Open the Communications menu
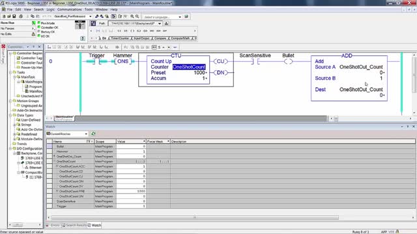 point(70,9)
